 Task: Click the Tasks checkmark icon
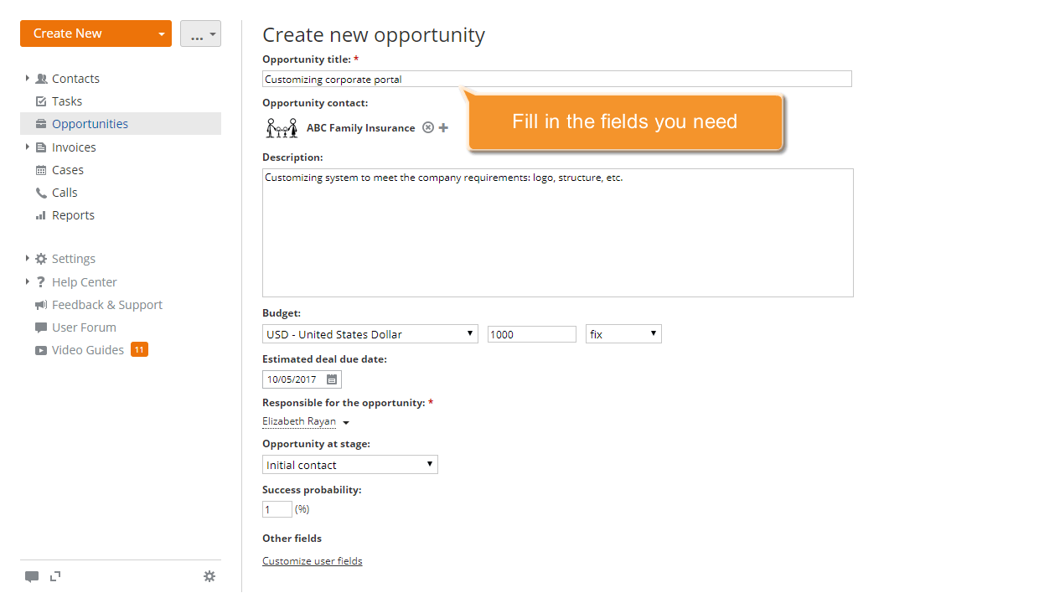point(41,101)
